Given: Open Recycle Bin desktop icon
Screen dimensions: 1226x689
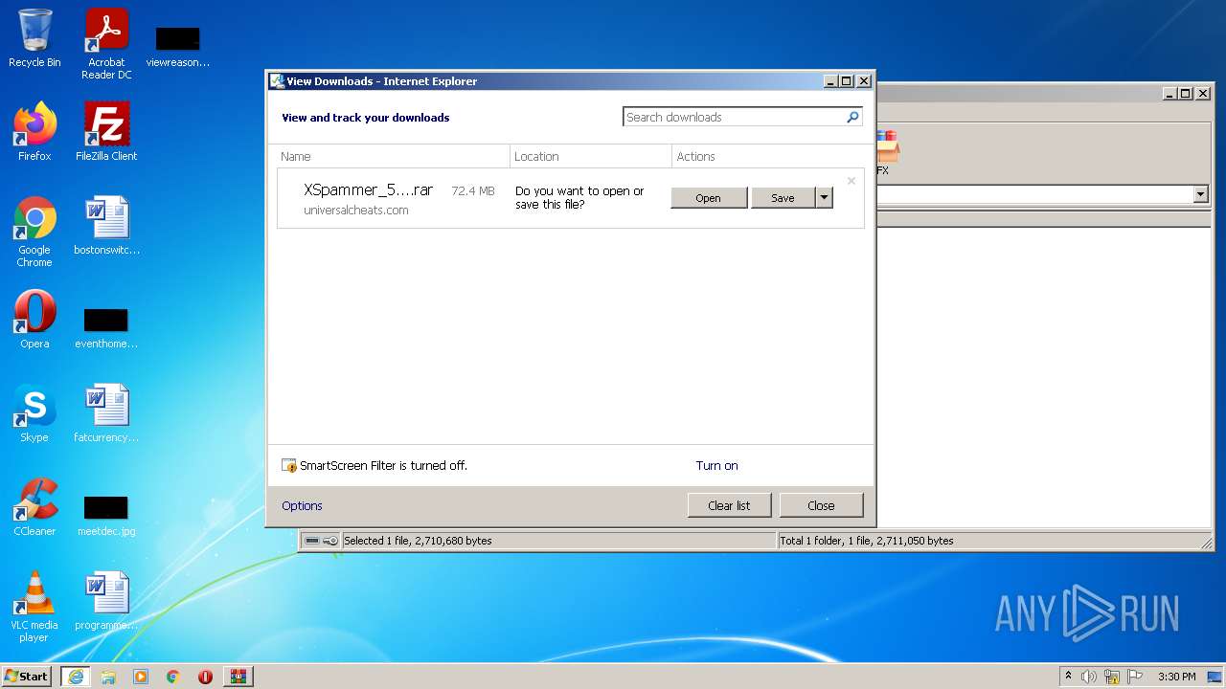Looking at the screenshot, I should (34, 38).
